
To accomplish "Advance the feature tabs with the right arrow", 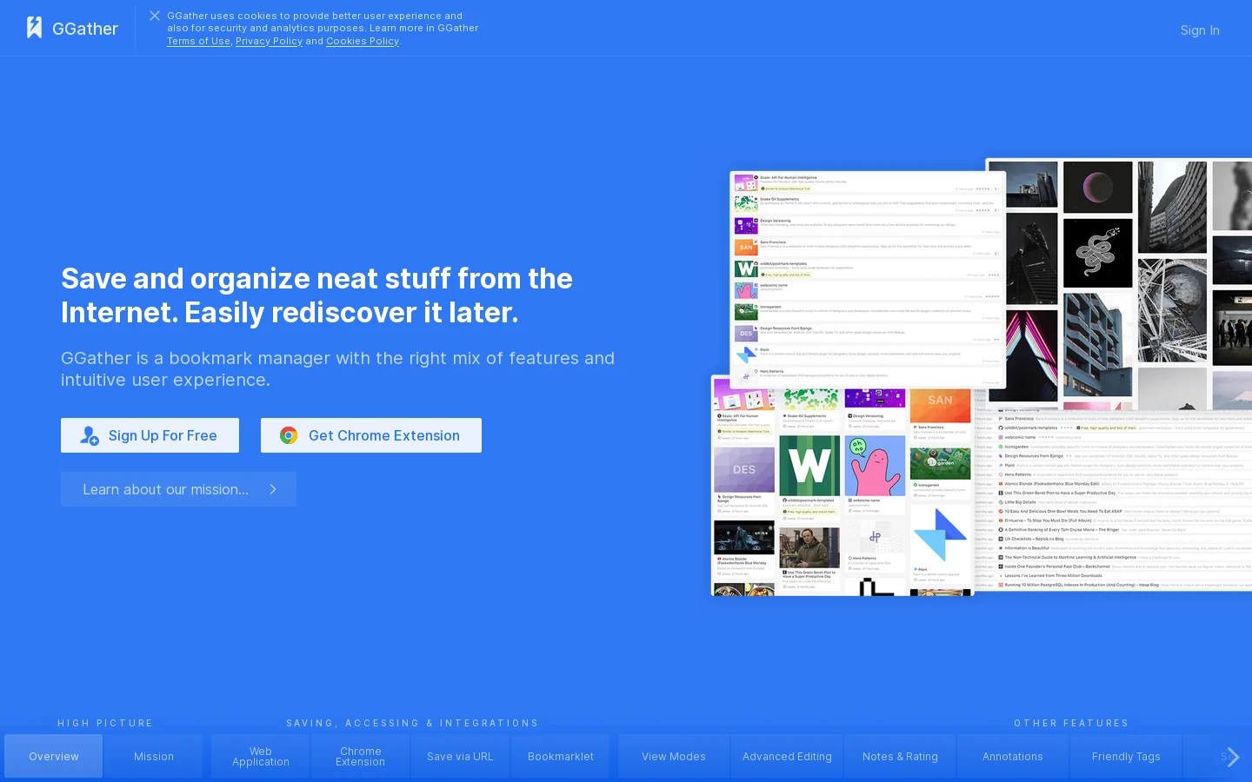I will click(x=1232, y=757).
